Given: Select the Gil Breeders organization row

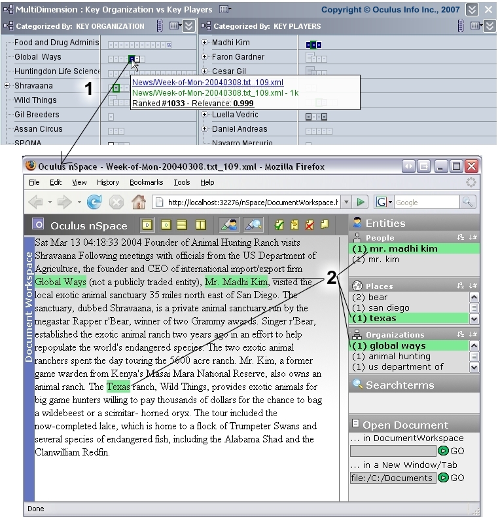Looking at the screenshot, I should point(37,115).
